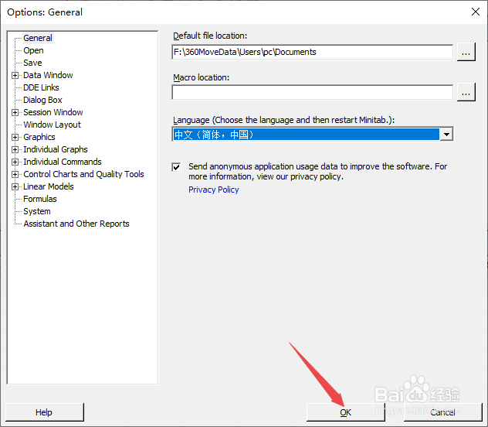The image size is (488, 427).
Task: Click the OK button
Action: pyautogui.click(x=345, y=412)
